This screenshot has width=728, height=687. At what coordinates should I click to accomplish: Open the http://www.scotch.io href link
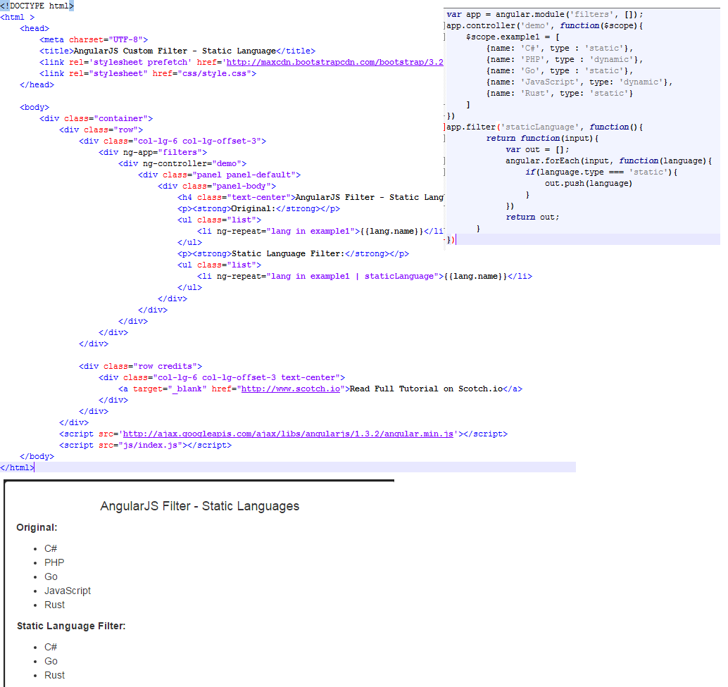(291, 389)
